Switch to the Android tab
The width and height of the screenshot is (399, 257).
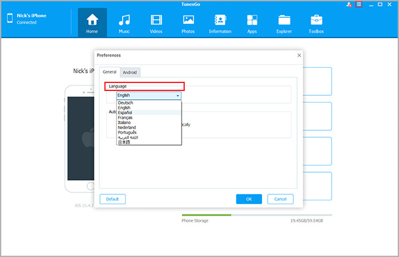(x=130, y=73)
